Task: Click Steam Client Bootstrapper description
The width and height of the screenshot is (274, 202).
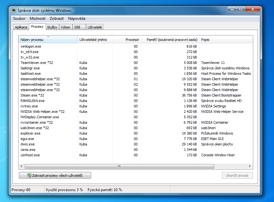Action: click(221, 95)
